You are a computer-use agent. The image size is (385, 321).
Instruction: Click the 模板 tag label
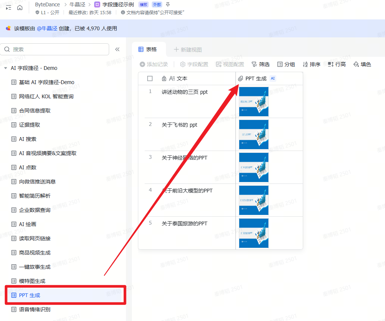[144, 4]
